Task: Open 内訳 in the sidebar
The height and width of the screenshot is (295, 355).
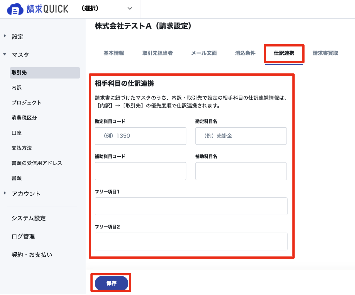Action: 16,88
